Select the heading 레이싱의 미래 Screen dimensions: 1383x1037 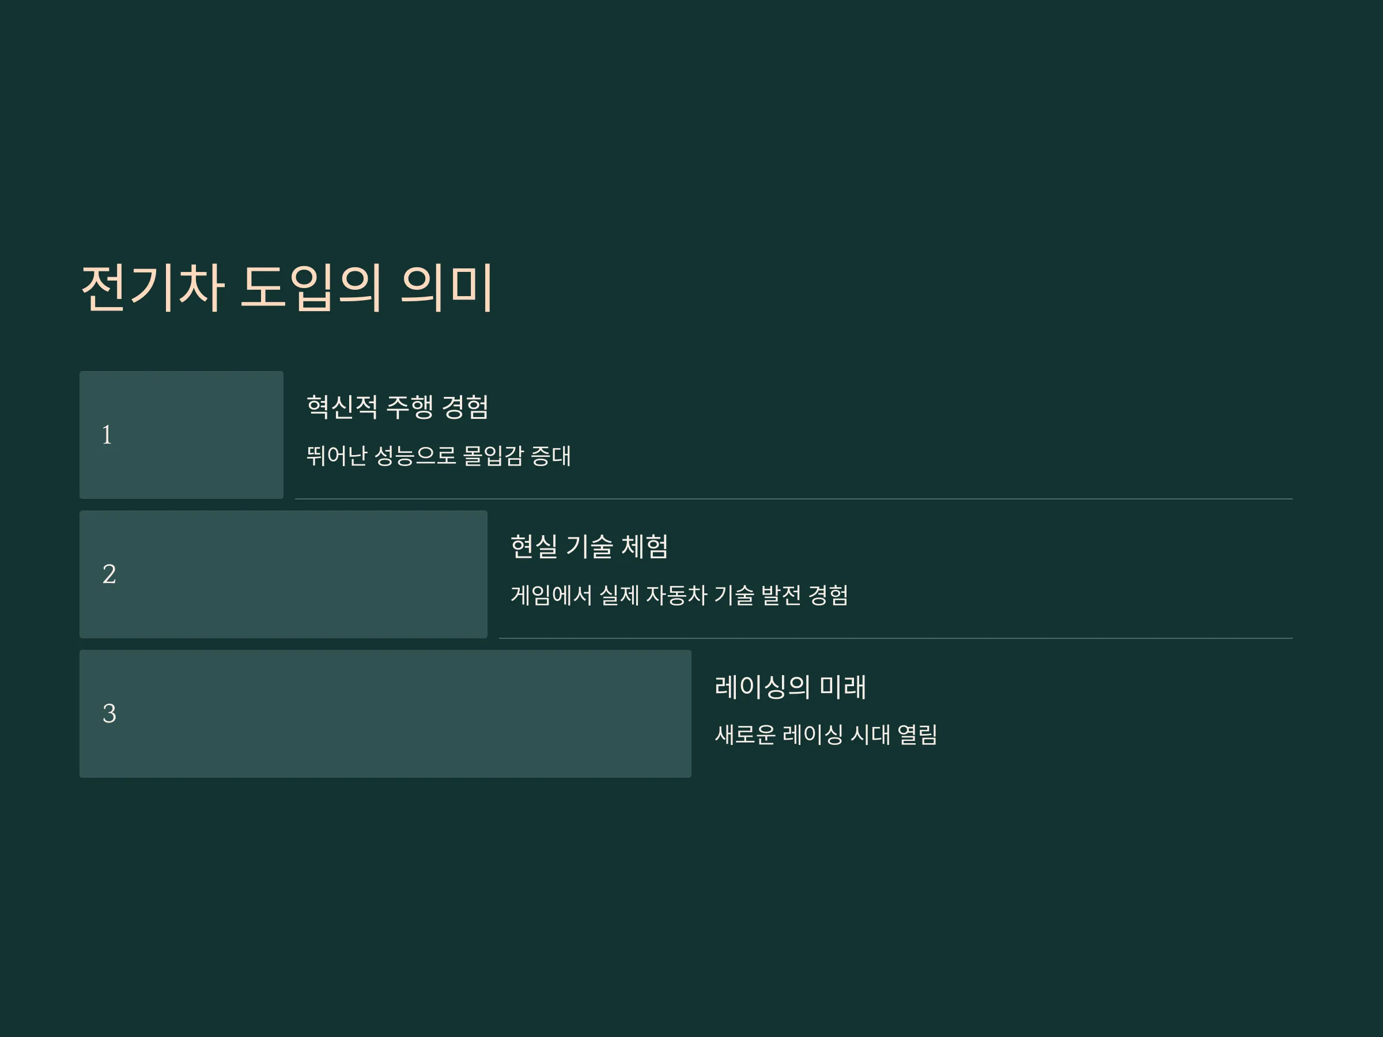point(790,687)
